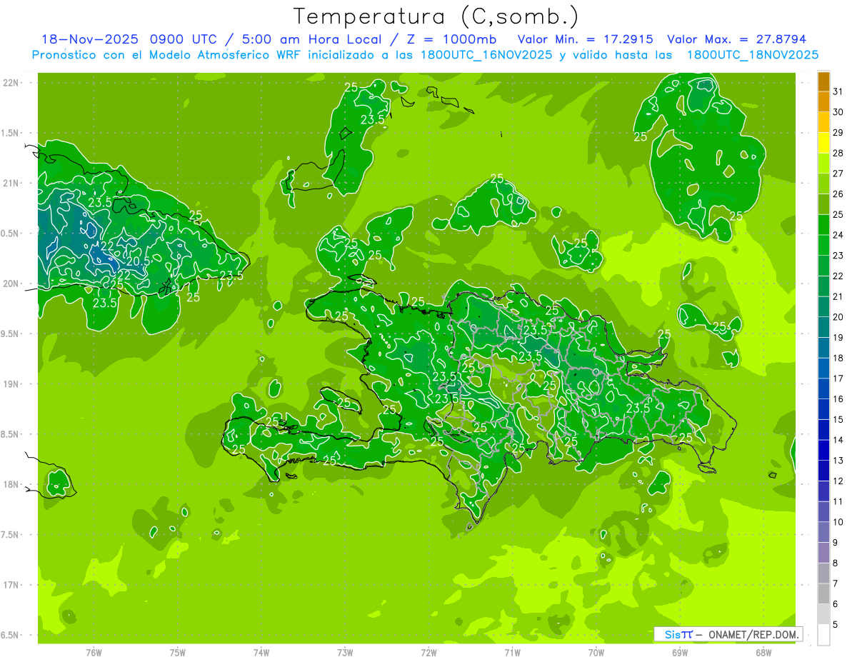Viewport: 857px width, 662px height.
Task: Click the '69W' longitude axis label
Action: coord(680,653)
